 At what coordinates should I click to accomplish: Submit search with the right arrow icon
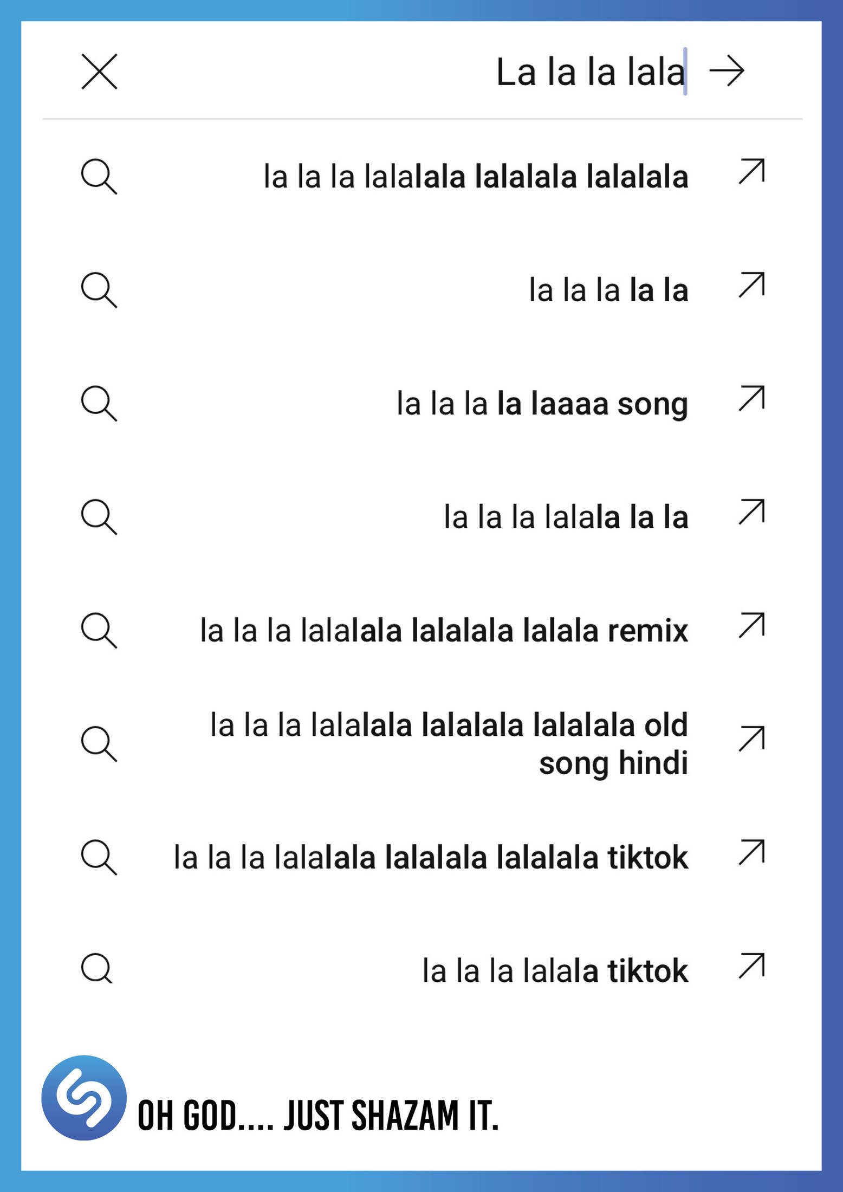click(x=727, y=71)
